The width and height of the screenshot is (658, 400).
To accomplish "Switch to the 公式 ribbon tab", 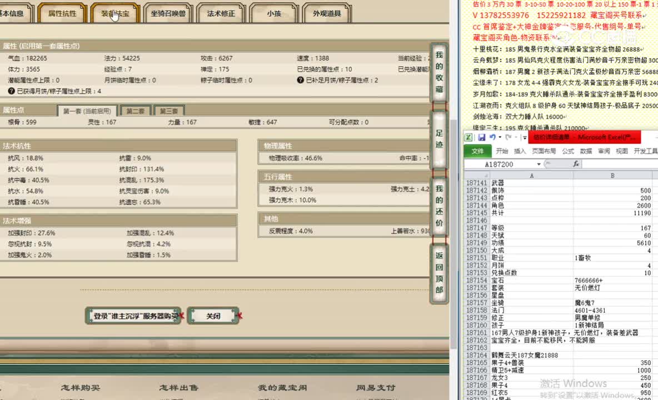I will [568, 151].
